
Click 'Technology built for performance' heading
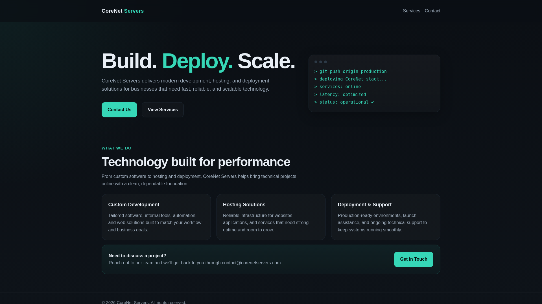196,162
